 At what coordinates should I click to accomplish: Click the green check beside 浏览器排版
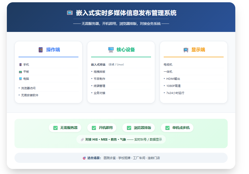129,128
